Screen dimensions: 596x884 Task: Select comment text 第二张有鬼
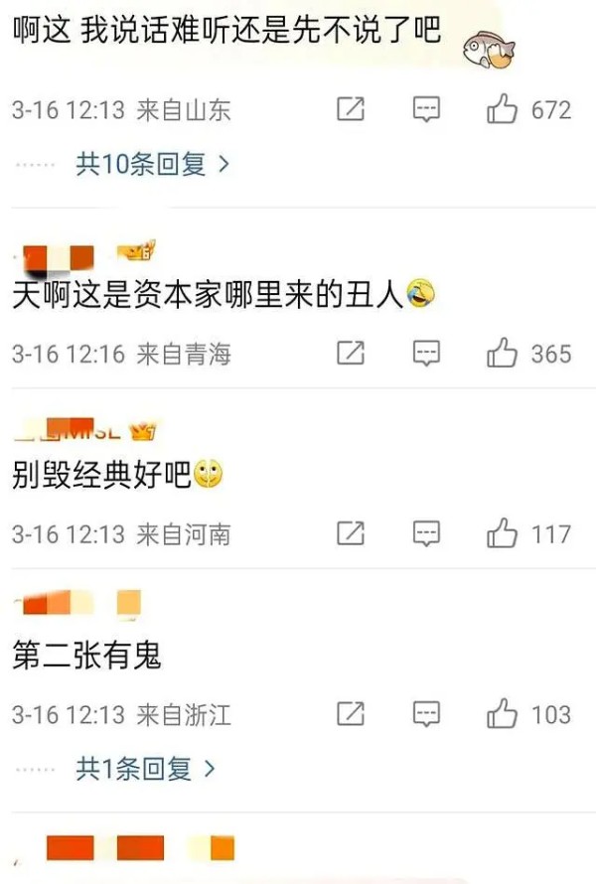(86, 656)
